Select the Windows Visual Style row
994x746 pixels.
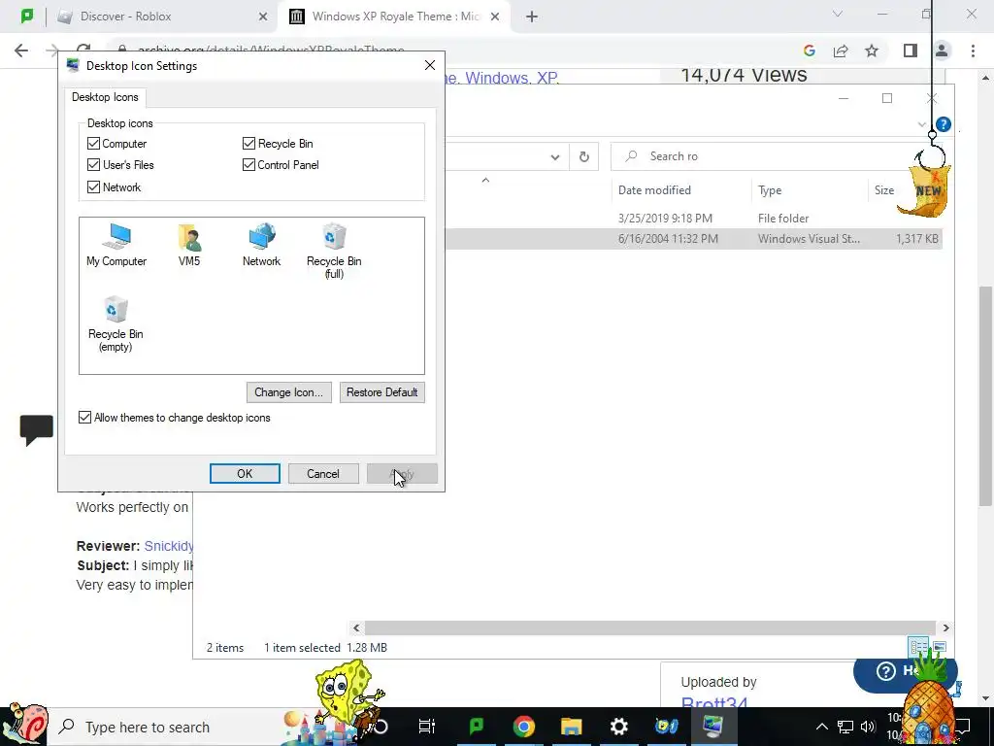coord(694,239)
